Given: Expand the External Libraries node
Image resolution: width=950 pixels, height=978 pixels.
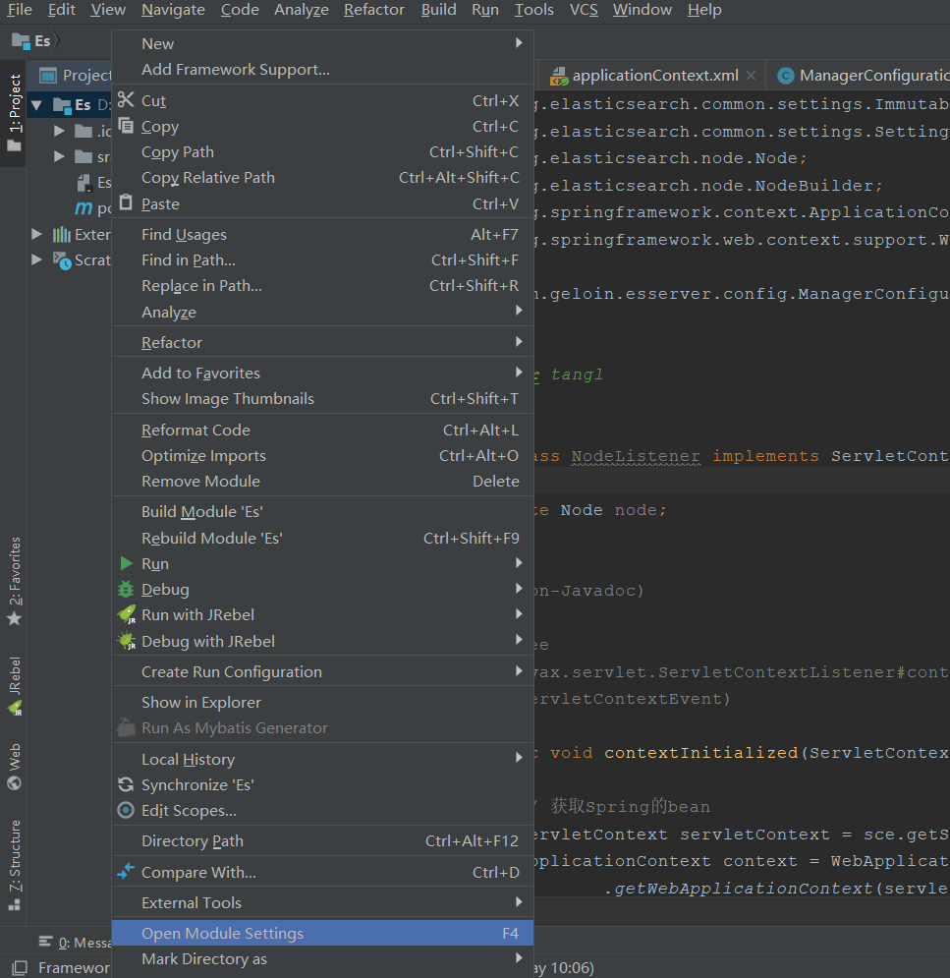Looking at the screenshot, I should tap(36, 234).
